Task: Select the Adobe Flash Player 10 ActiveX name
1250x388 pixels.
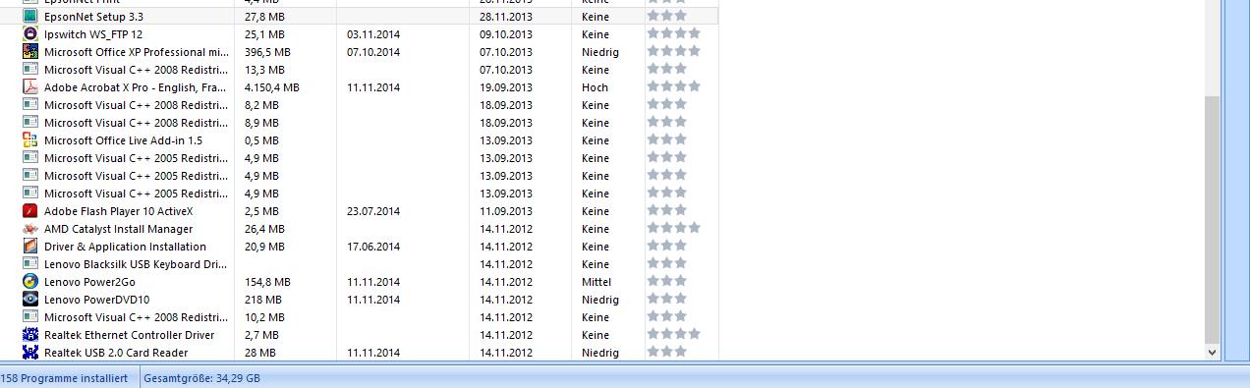Action: [118, 211]
